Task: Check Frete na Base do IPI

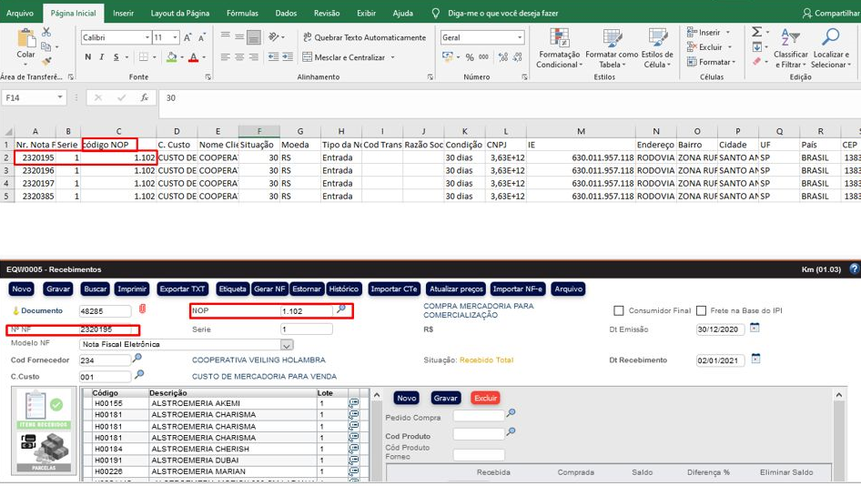Action: (x=699, y=311)
